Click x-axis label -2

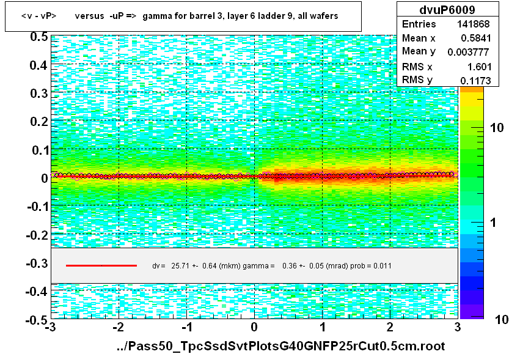(119, 327)
